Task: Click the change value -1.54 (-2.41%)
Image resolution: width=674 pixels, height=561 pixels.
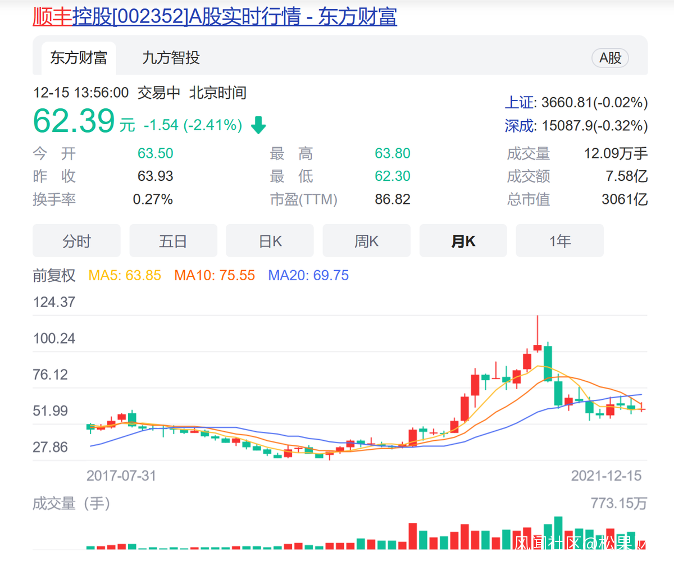Action: click(x=193, y=125)
